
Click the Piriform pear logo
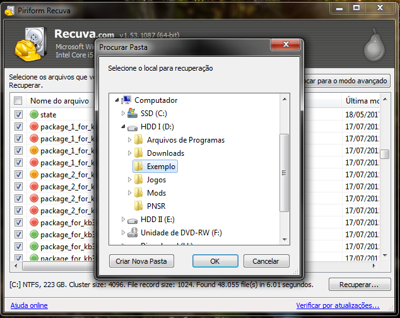[374, 45]
